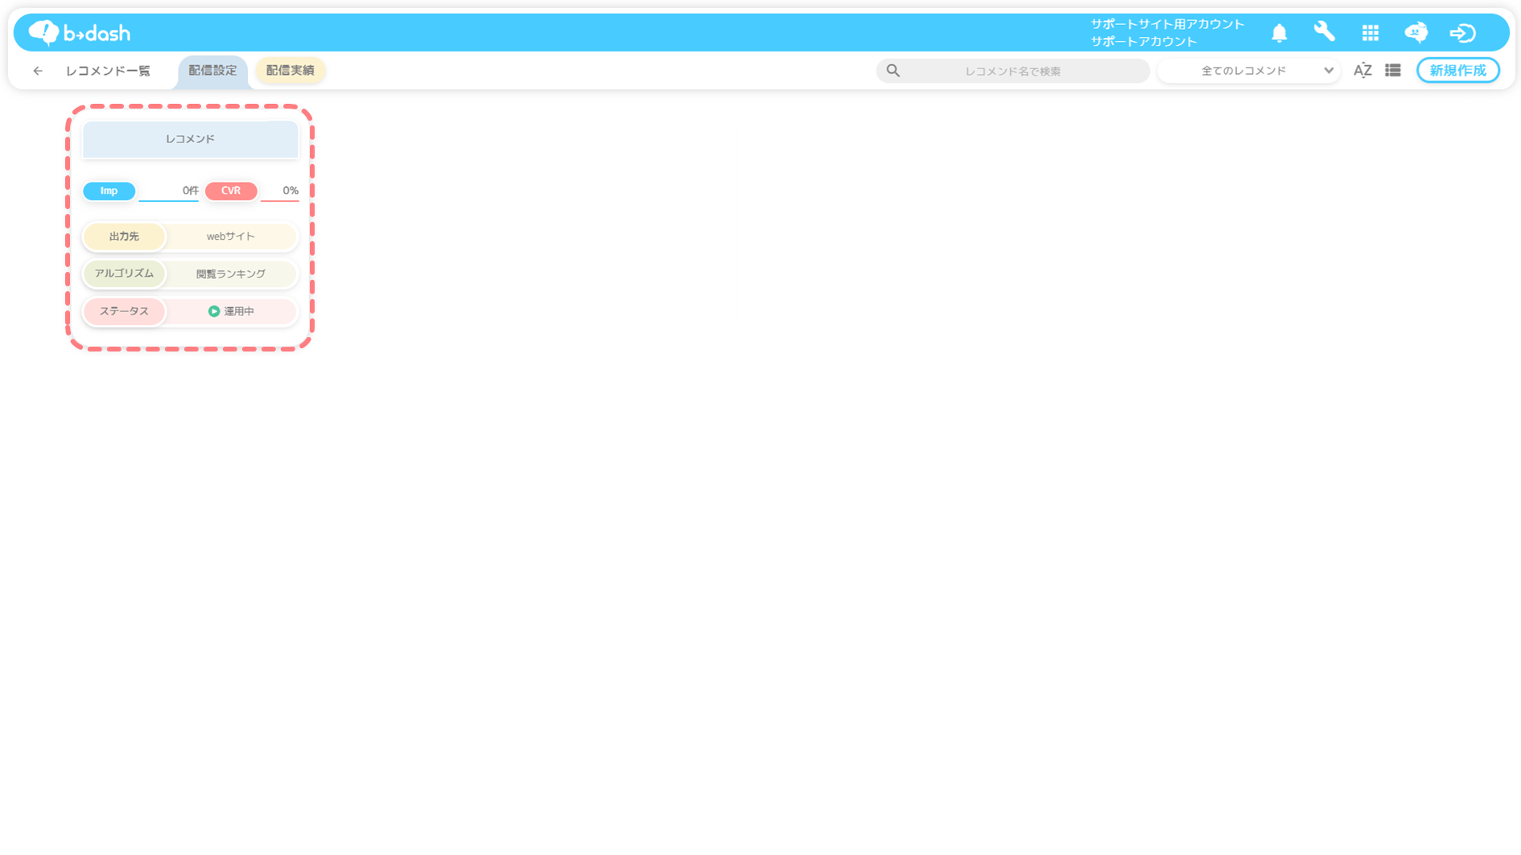1521x855 pixels.
Task: Sort recommendations with the AZ icon
Action: click(x=1362, y=71)
